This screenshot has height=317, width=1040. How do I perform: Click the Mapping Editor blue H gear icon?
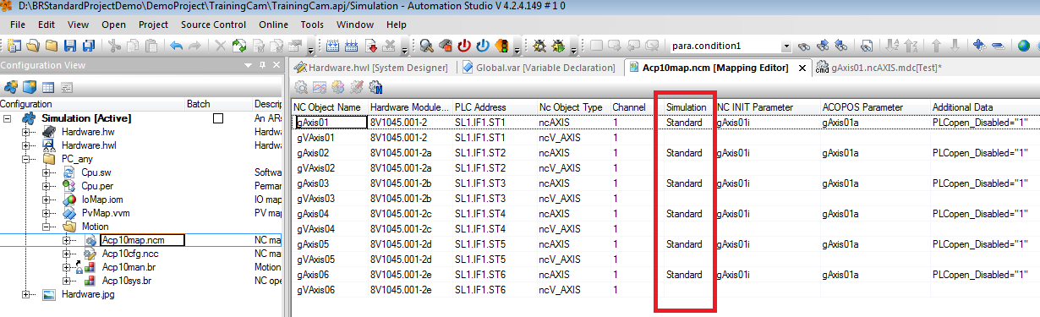pos(375,87)
